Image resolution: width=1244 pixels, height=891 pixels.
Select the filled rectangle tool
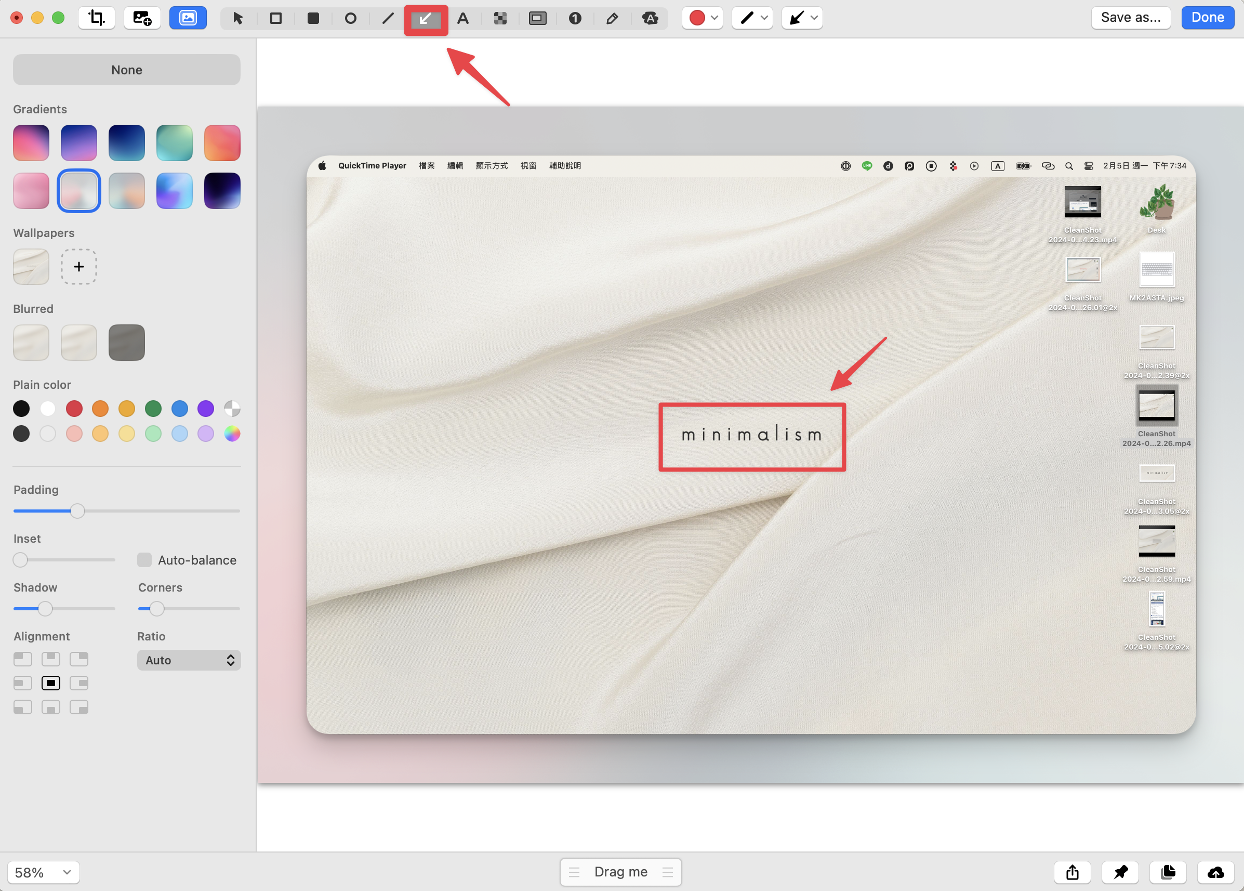(313, 18)
